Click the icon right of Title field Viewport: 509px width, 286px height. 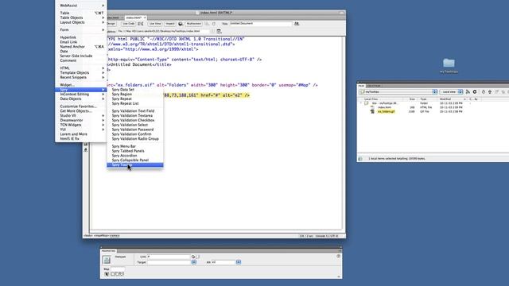point(297,24)
